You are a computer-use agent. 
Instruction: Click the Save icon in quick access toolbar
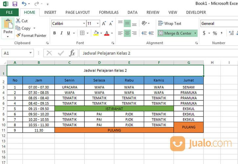coord(15,4)
